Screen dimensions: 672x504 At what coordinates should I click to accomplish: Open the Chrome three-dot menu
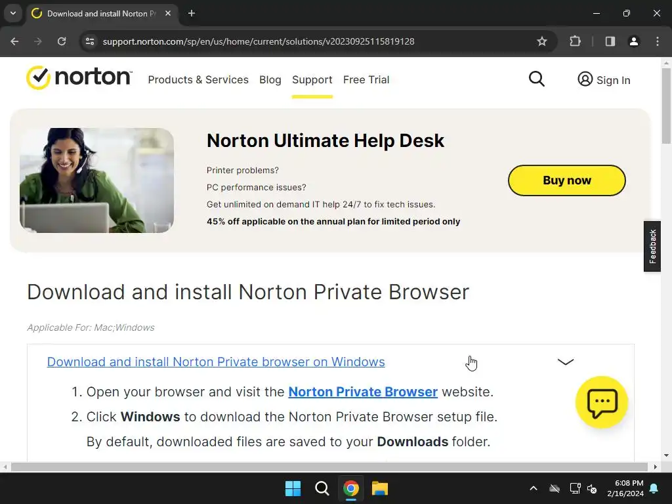(x=657, y=41)
